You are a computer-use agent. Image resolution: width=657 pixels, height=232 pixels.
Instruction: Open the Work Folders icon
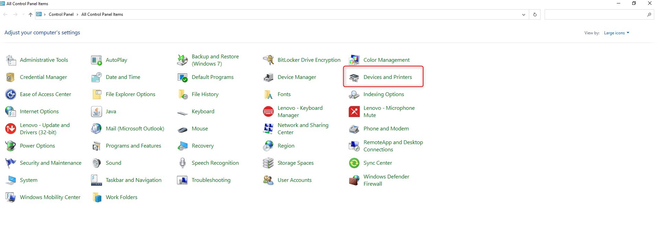tap(97, 197)
